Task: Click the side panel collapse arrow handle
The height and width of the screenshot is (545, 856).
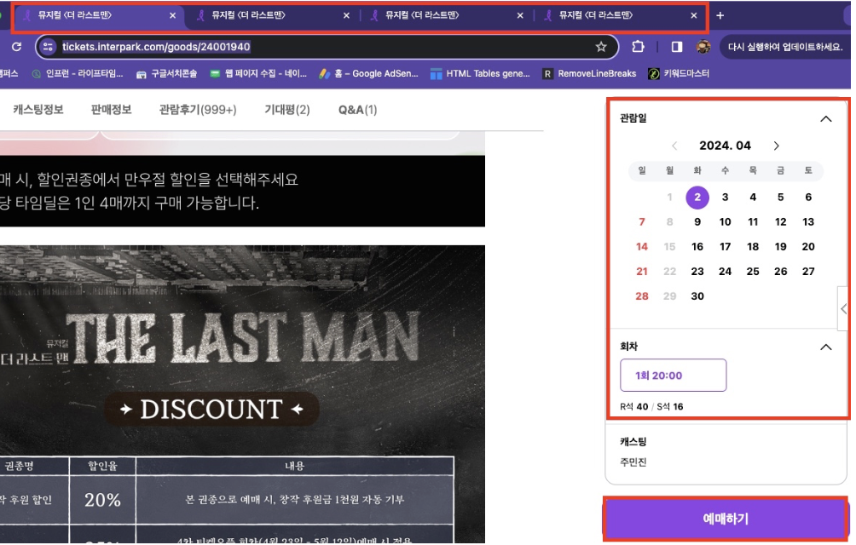Action: pyautogui.click(x=844, y=309)
